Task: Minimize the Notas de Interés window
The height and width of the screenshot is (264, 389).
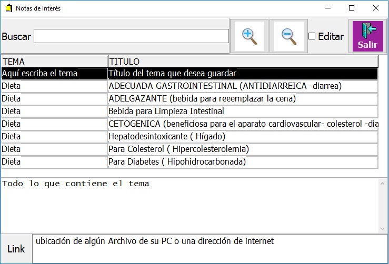Action: pyautogui.click(x=328, y=8)
